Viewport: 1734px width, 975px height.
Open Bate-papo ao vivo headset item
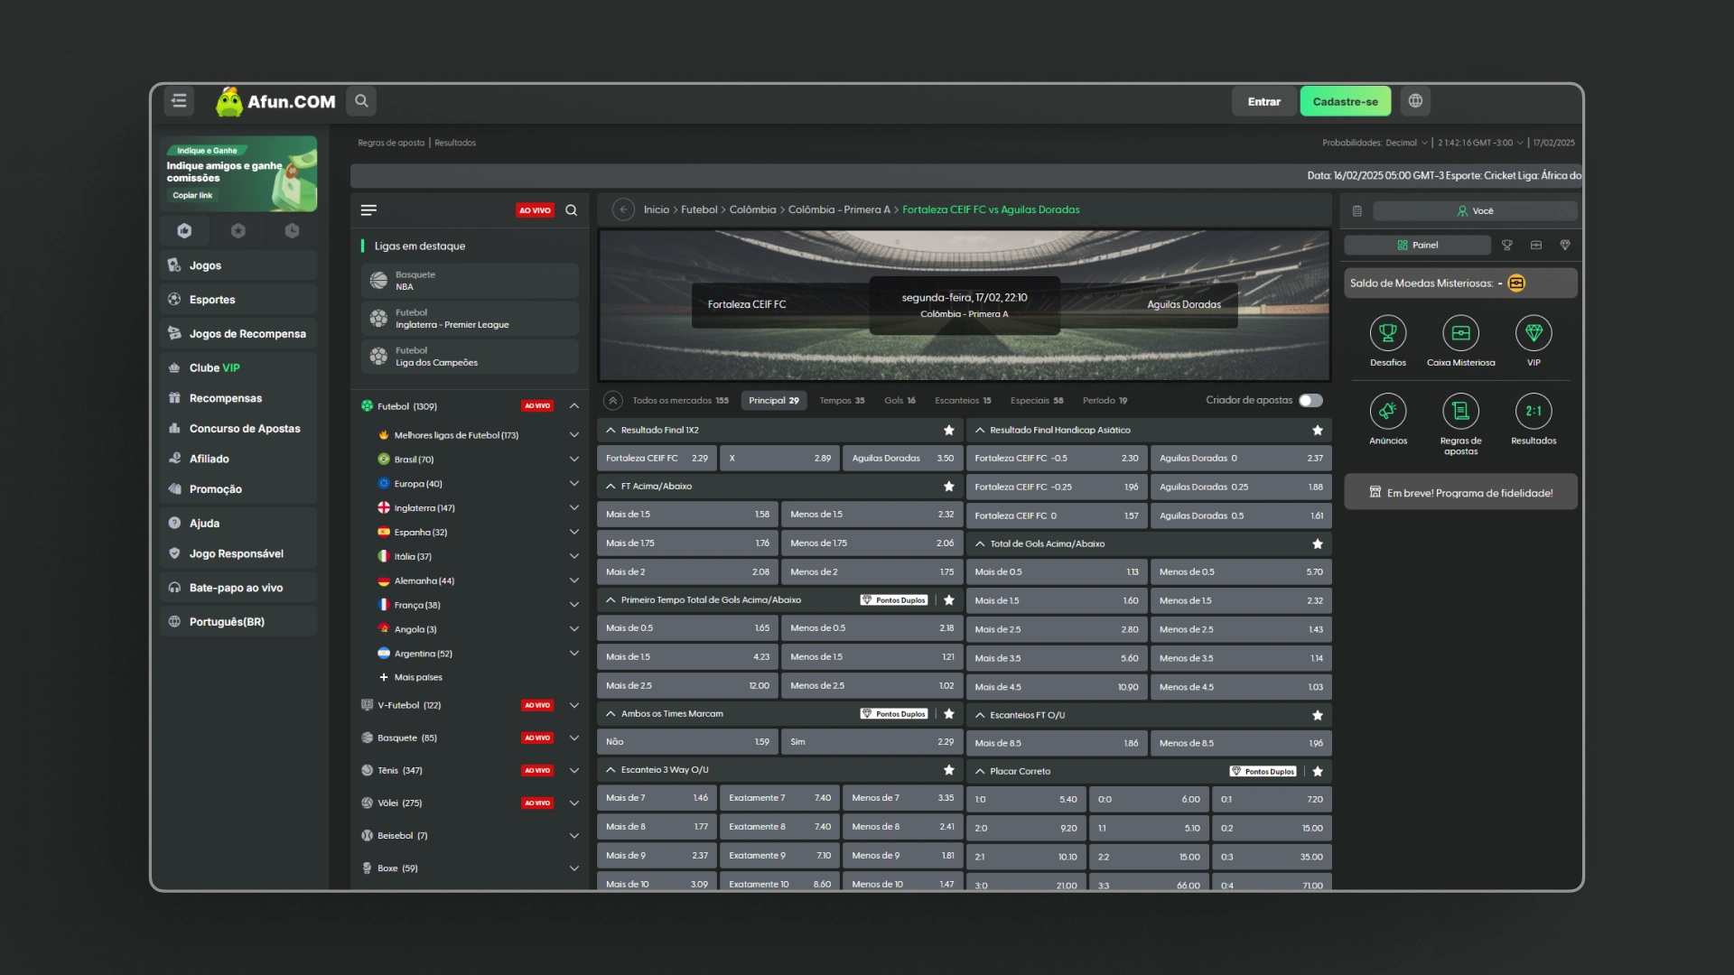(x=238, y=588)
